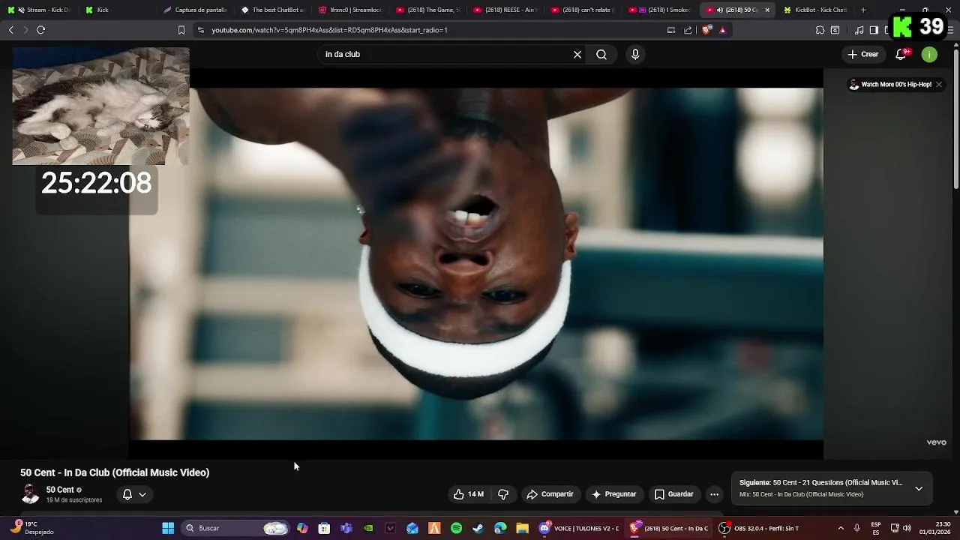The width and height of the screenshot is (960, 540).
Task: Click the system tray microphone icon
Action: point(857,528)
